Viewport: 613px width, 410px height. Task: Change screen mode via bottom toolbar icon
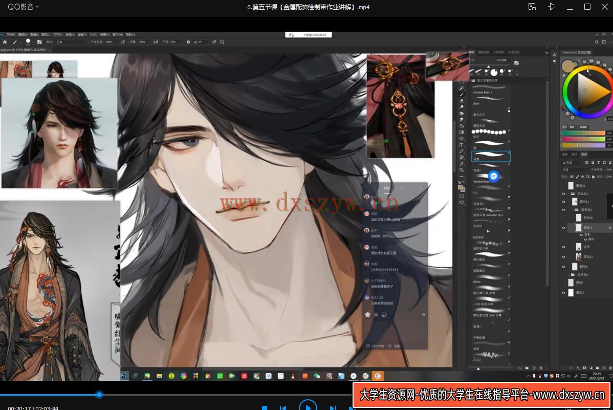click(462, 203)
